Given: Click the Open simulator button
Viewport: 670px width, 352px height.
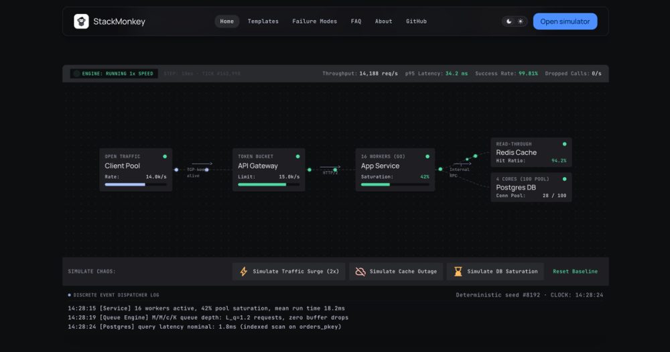Looking at the screenshot, I should click(565, 21).
